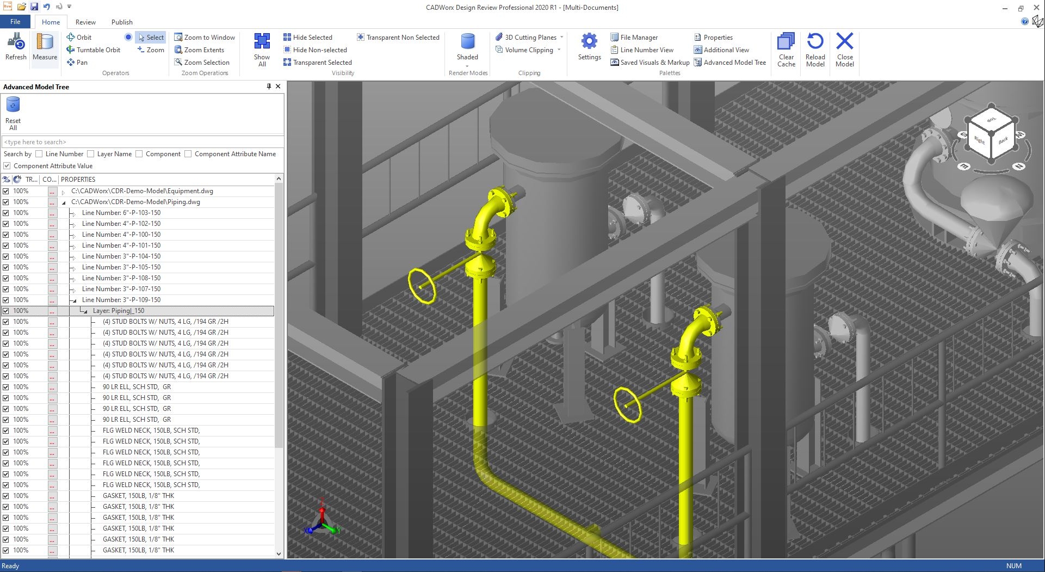The height and width of the screenshot is (572, 1045).
Task: Open the File menu
Action: point(15,22)
